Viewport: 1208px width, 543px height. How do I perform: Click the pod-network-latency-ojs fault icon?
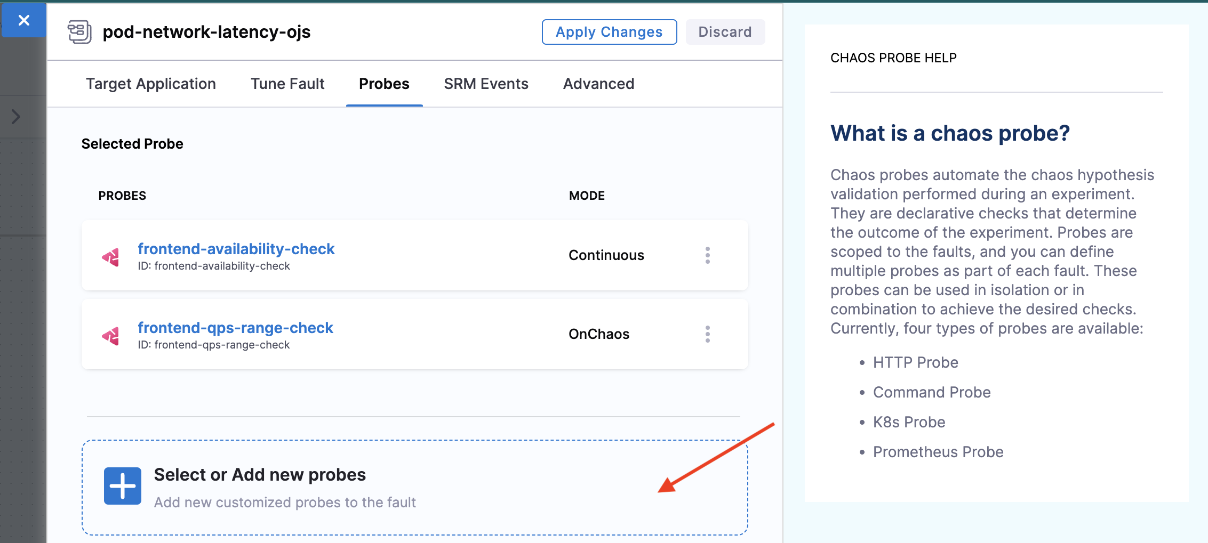click(x=79, y=32)
